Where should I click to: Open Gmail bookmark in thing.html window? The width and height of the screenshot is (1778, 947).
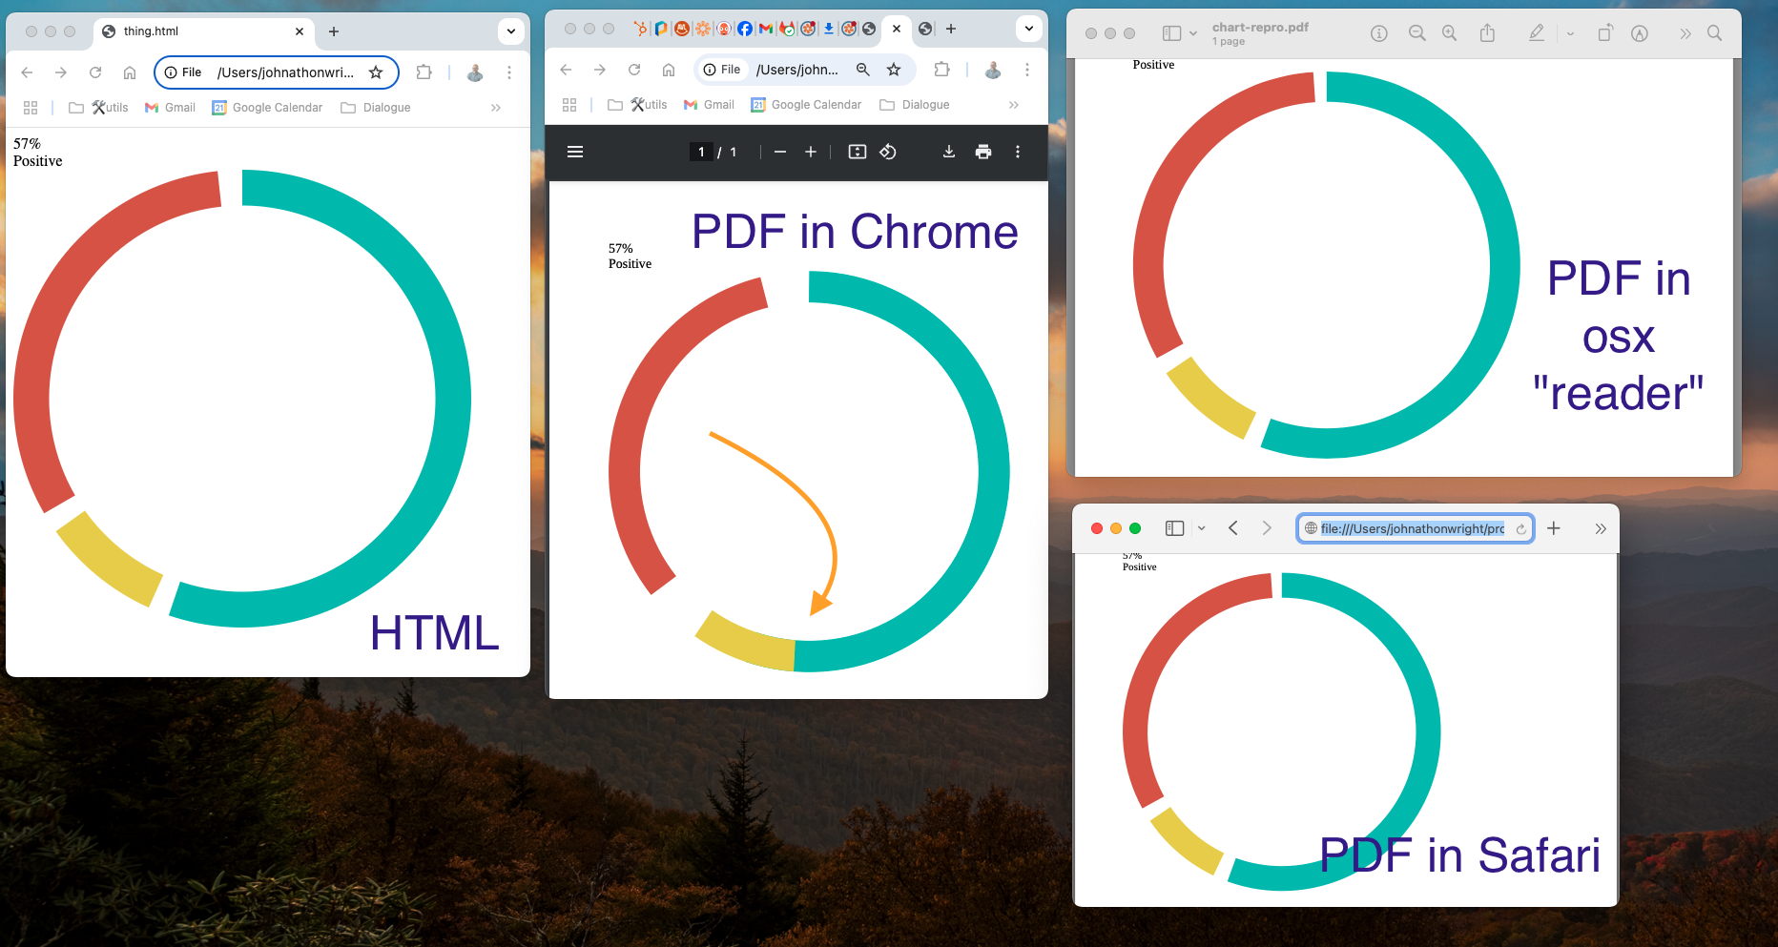(170, 108)
